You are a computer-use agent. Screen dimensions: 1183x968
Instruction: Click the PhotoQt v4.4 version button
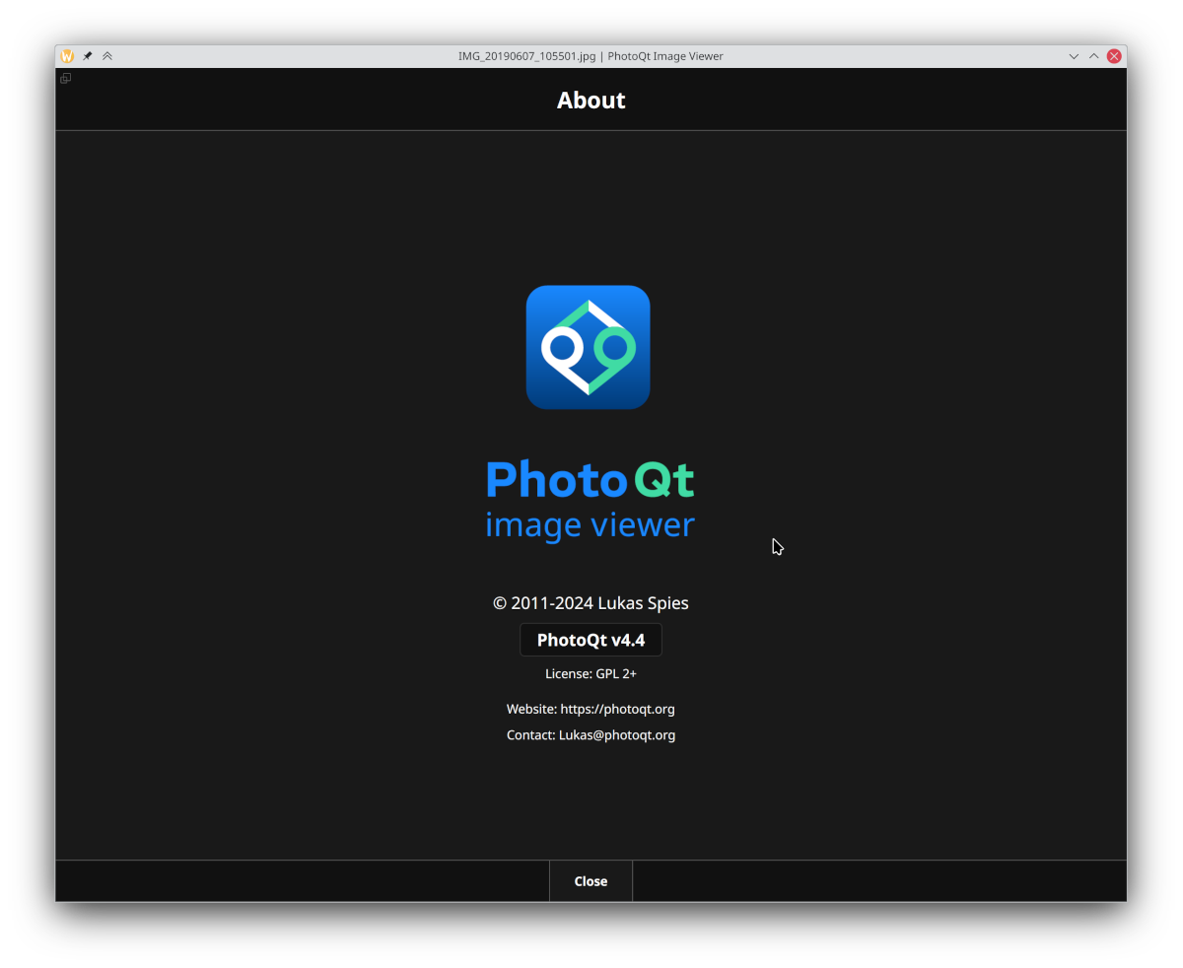coord(591,640)
